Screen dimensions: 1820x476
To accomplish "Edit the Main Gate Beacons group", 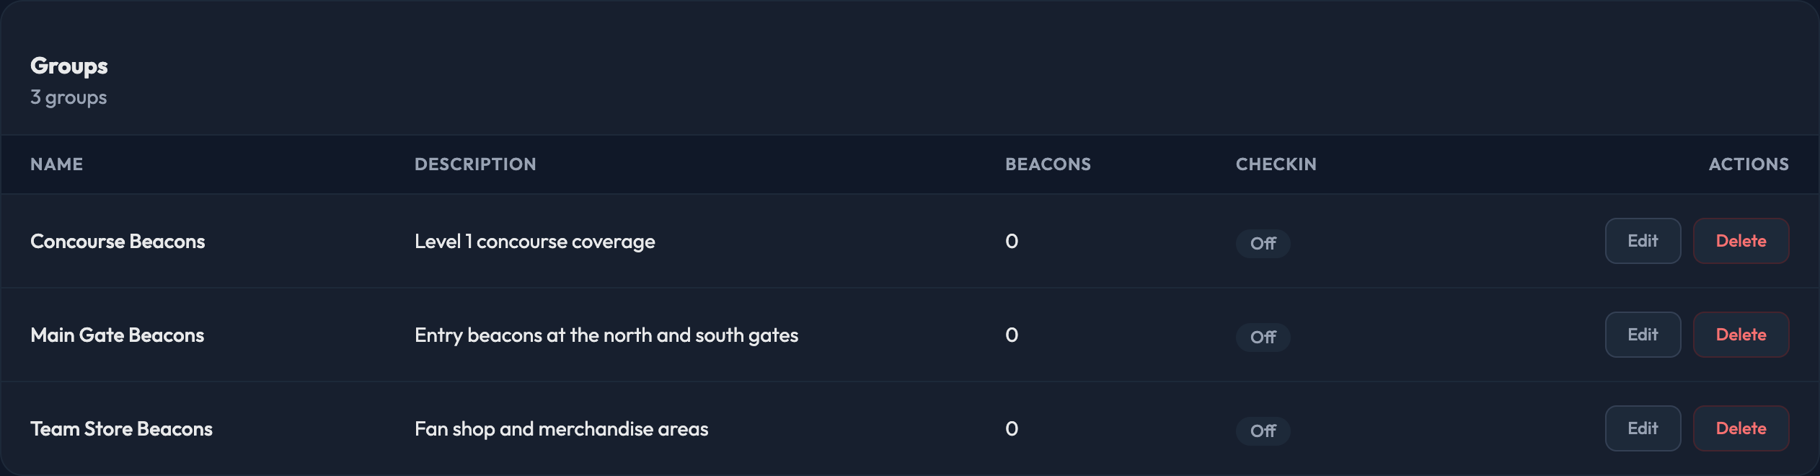I will [1643, 335].
